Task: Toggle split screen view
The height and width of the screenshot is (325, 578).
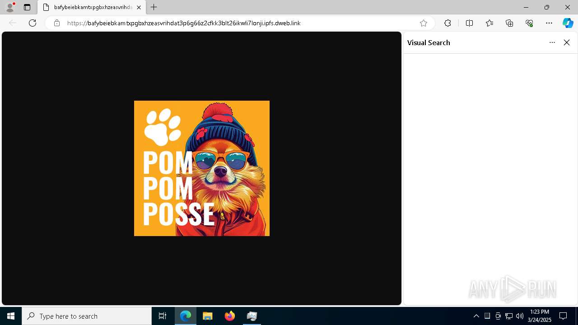Action: pos(469,23)
